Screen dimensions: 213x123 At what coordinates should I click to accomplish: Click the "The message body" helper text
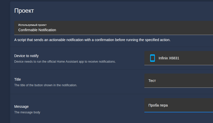(27, 112)
